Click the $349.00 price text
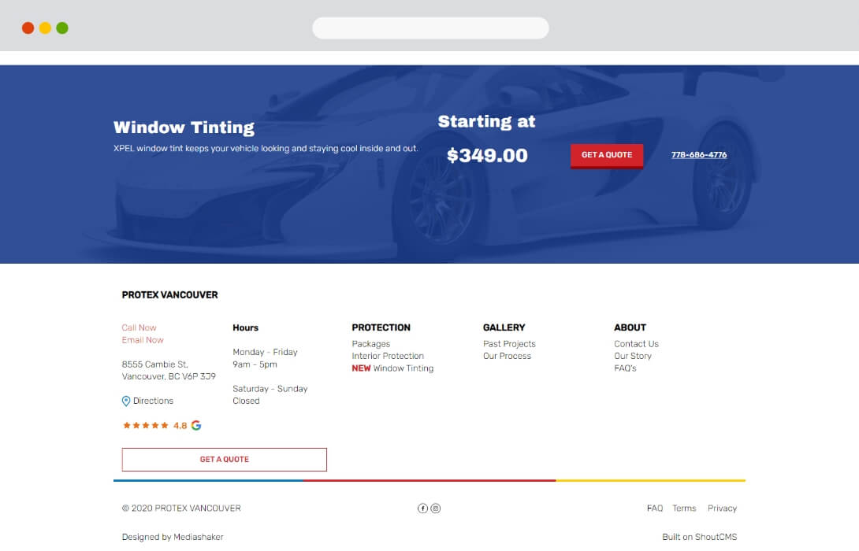 pos(487,155)
